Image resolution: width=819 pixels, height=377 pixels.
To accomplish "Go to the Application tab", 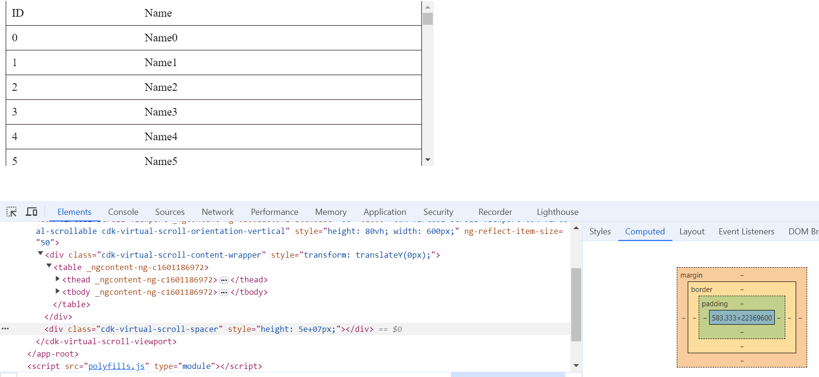I will (385, 212).
